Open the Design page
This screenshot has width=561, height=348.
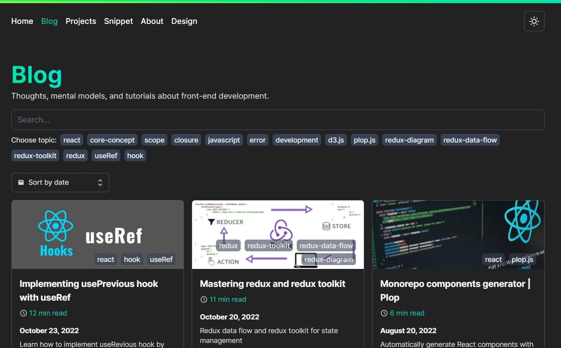coord(184,21)
